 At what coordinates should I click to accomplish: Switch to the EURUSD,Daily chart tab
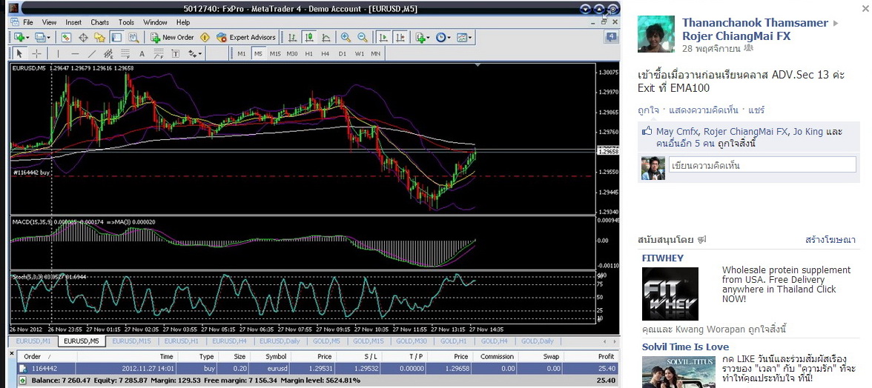[x=280, y=341]
